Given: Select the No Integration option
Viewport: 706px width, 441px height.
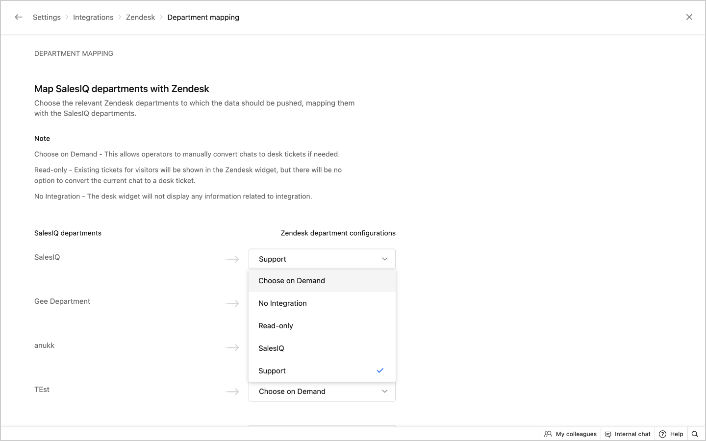Looking at the screenshot, I should [x=283, y=303].
